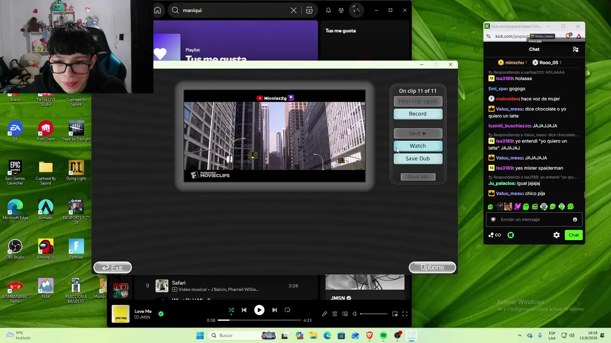This screenshot has height=343, width=611.
Task: Skip to previous track in Spotify
Action: [x=244, y=310]
